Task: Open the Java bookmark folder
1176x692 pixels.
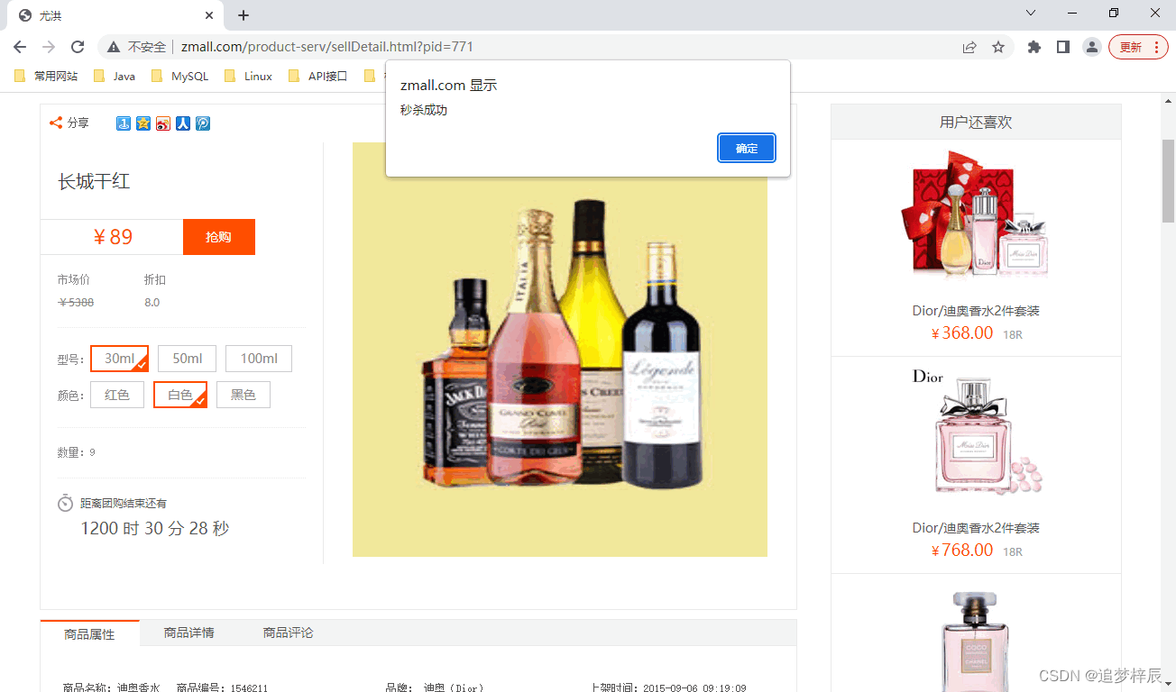Action: click(115, 77)
